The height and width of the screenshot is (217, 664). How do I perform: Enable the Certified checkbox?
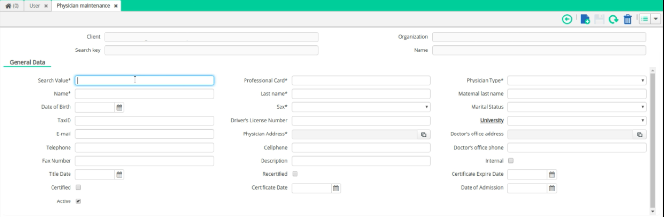pyautogui.click(x=78, y=187)
